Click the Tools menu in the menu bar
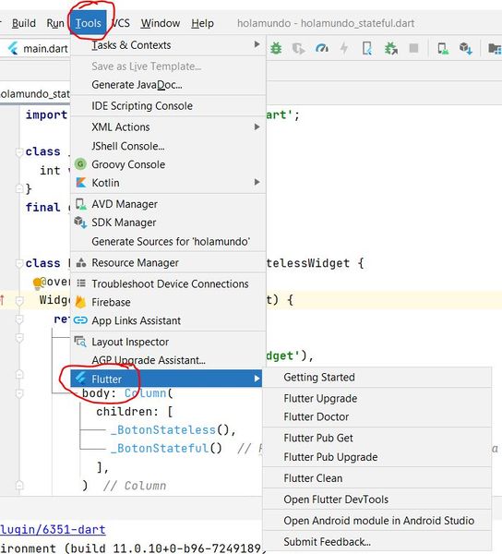The width and height of the screenshot is (502, 554). [x=89, y=23]
